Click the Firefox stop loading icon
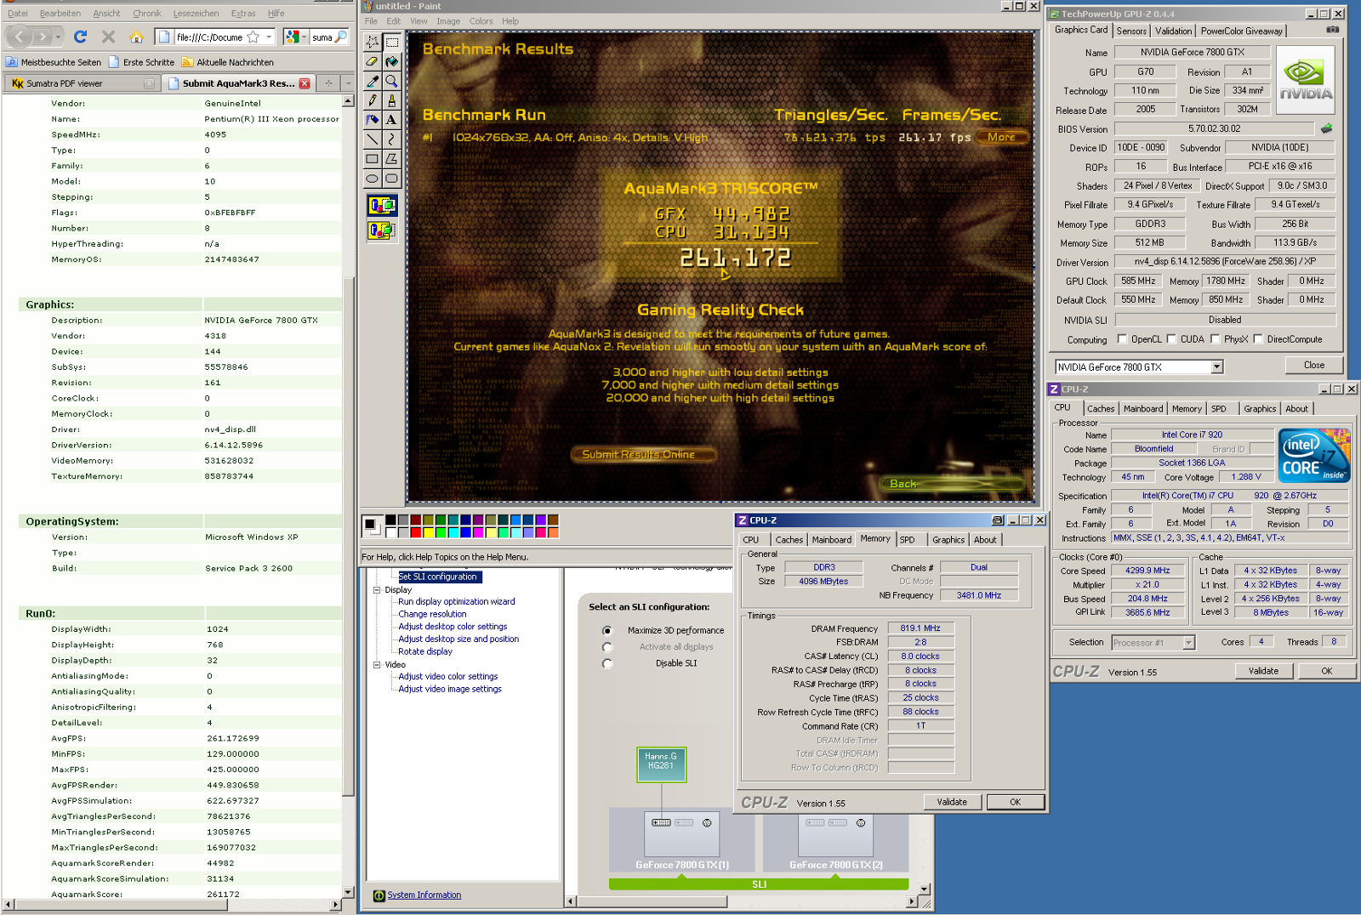 coord(108,37)
